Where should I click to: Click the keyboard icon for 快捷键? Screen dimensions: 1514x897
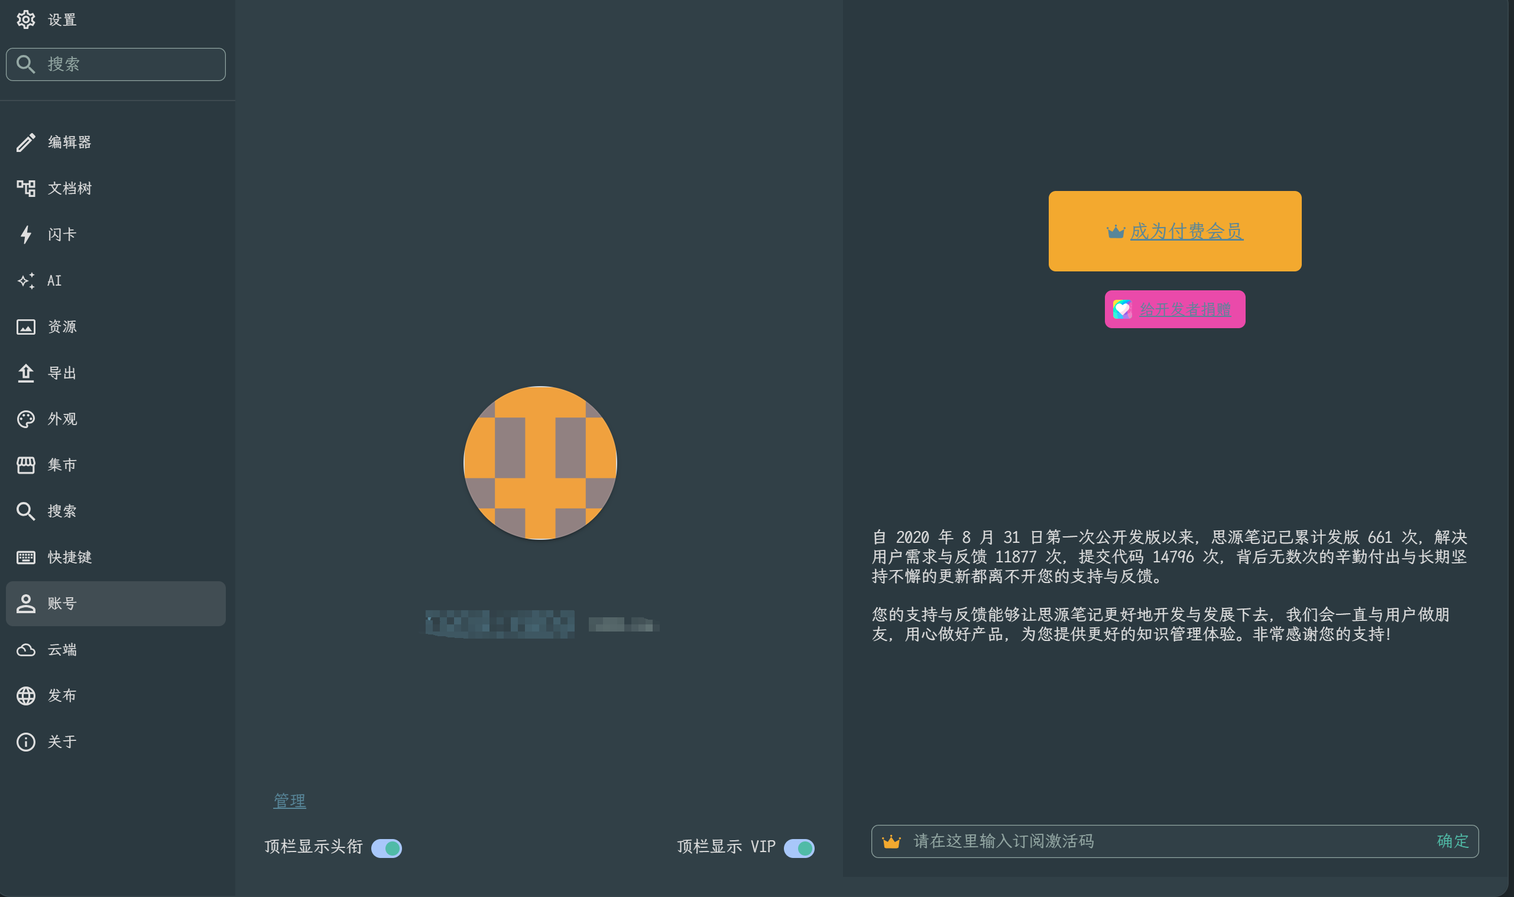pyautogui.click(x=25, y=558)
